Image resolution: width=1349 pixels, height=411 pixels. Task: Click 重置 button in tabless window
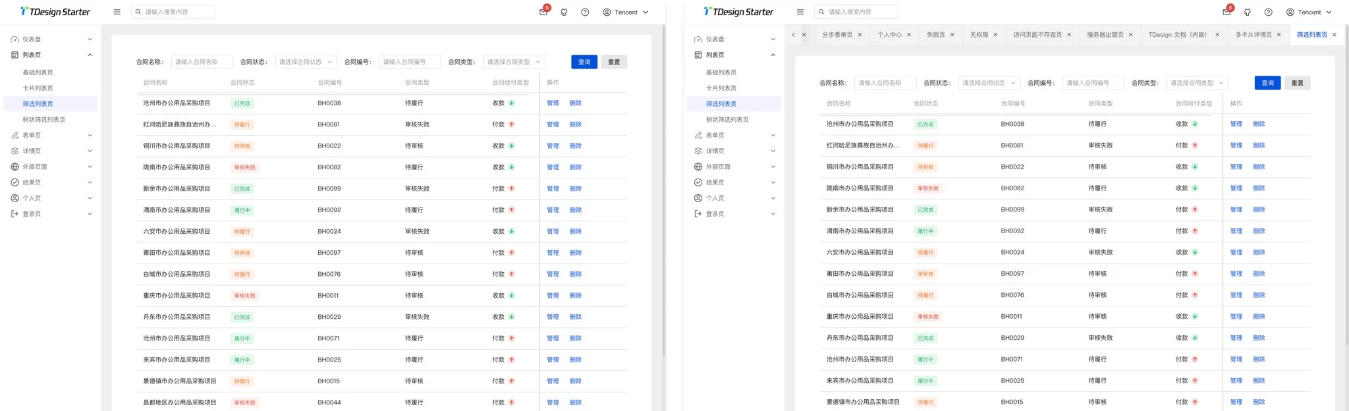click(x=614, y=62)
